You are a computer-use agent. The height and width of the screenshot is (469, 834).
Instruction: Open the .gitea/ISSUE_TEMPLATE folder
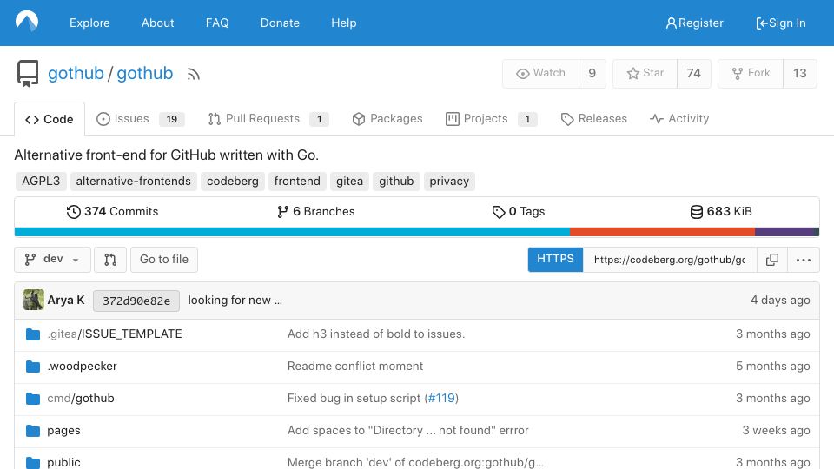pos(115,334)
